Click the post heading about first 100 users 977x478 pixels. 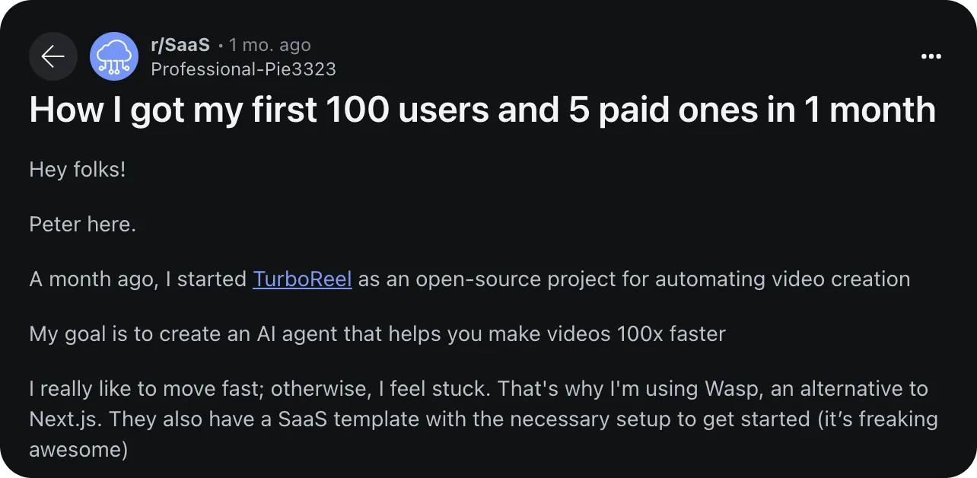pyautogui.click(x=482, y=109)
